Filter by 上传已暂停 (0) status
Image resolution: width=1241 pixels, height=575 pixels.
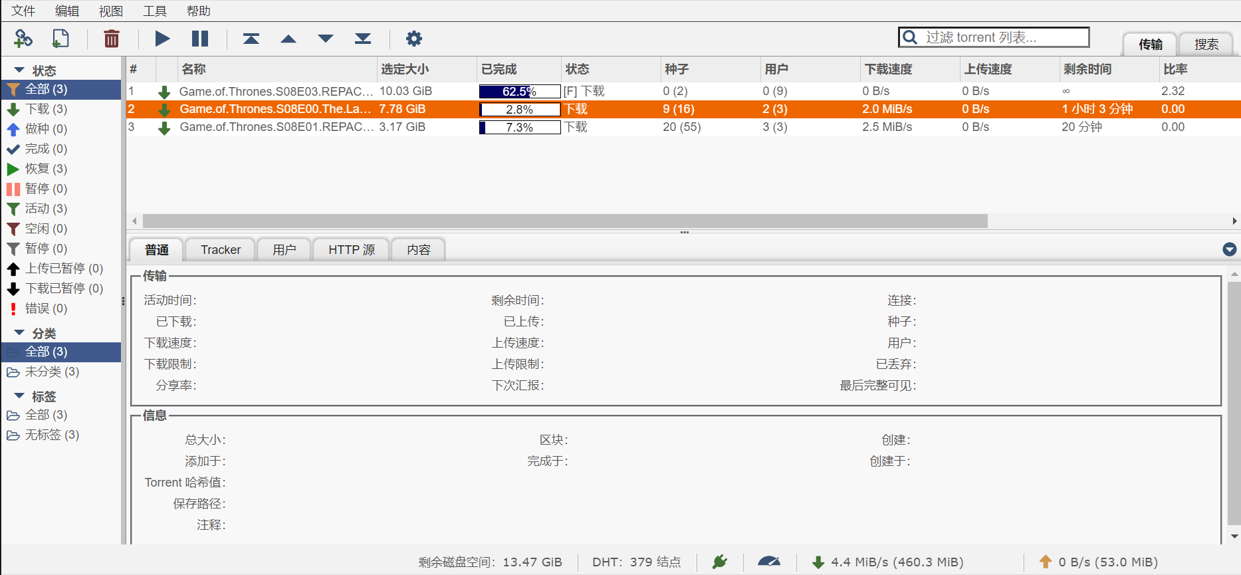pos(61,269)
